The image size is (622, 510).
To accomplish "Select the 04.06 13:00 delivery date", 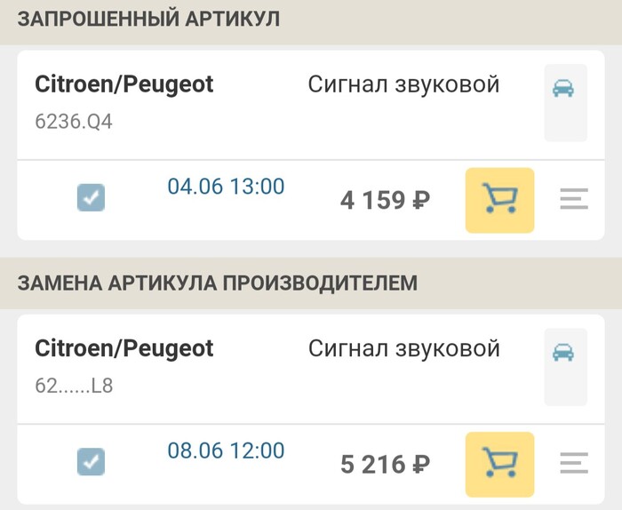I will click(x=226, y=187).
